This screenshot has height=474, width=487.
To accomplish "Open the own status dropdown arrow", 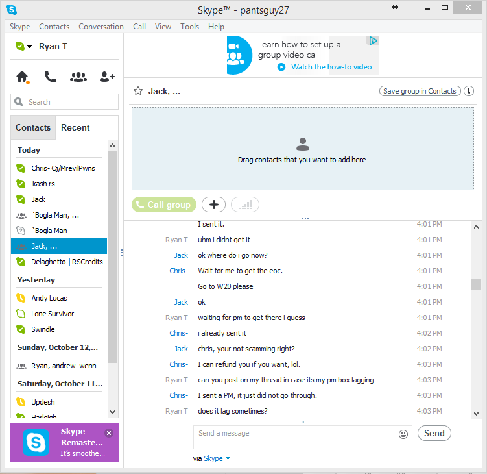I will pos(30,47).
